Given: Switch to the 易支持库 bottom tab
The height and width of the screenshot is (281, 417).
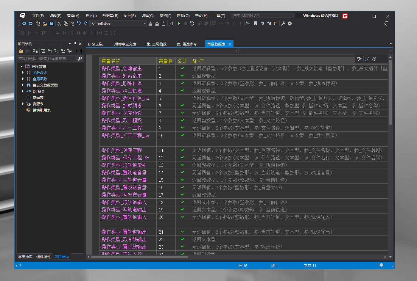Looking at the screenshot, I should [25, 257].
